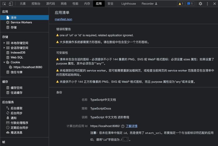The width and height of the screenshot is (218, 146).
Task: Toggle the device toolbar icon
Action: pyautogui.click(x=11, y=4)
